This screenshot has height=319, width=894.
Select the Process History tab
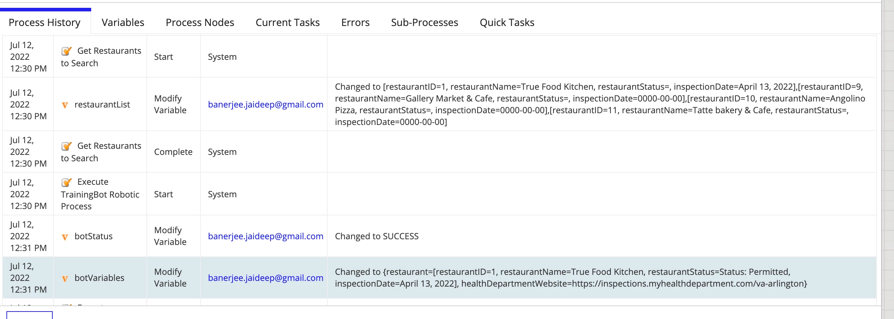(x=45, y=22)
